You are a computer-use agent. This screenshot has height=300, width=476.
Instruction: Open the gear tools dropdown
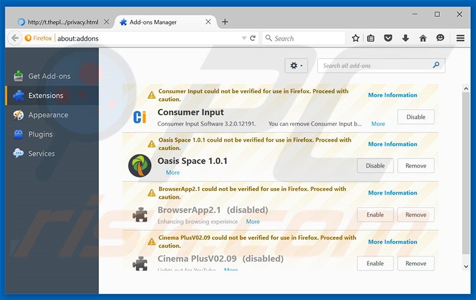pyautogui.click(x=296, y=66)
